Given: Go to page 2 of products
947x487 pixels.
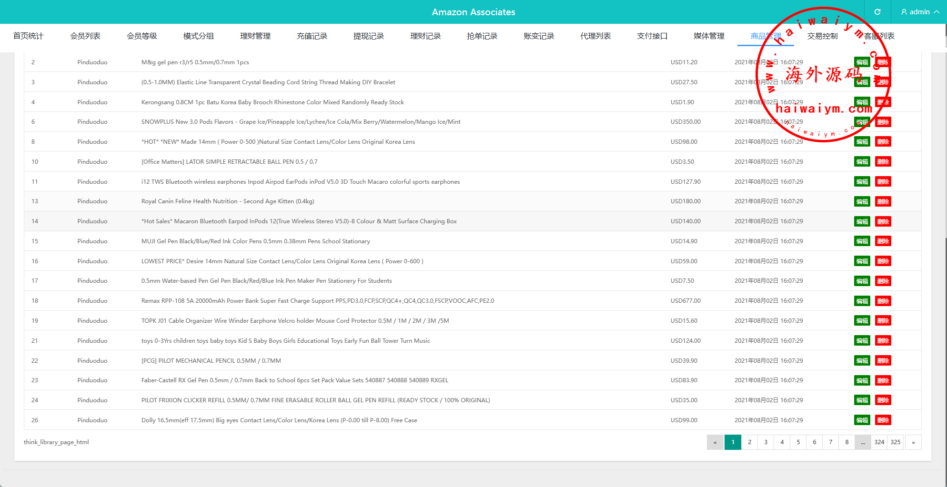Looking at the screenshot, I should tap(749, 442).
